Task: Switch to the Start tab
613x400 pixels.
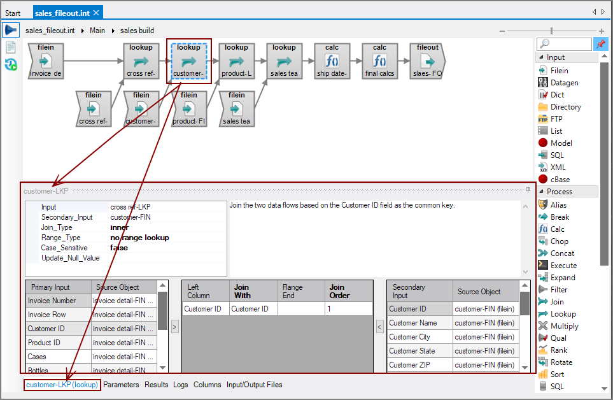Action: pos(13,12)
